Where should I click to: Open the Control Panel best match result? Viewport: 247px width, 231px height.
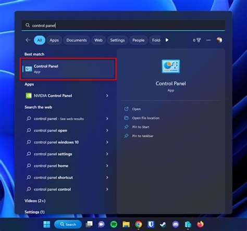[x=68, y=69]
